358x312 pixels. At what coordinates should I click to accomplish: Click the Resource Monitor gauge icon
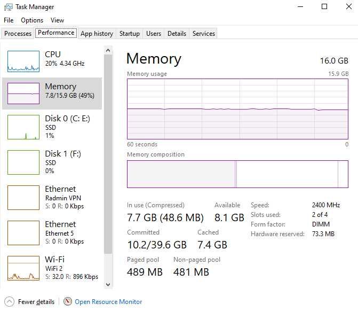(x=68, y=302)
